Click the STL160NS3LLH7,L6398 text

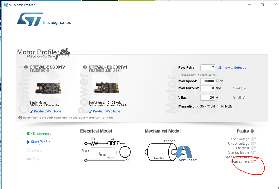point(105,71)
